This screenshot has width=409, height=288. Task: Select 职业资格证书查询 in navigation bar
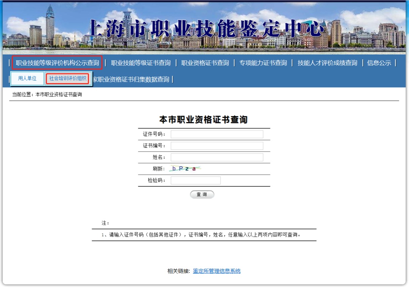(x=205, y=63)
